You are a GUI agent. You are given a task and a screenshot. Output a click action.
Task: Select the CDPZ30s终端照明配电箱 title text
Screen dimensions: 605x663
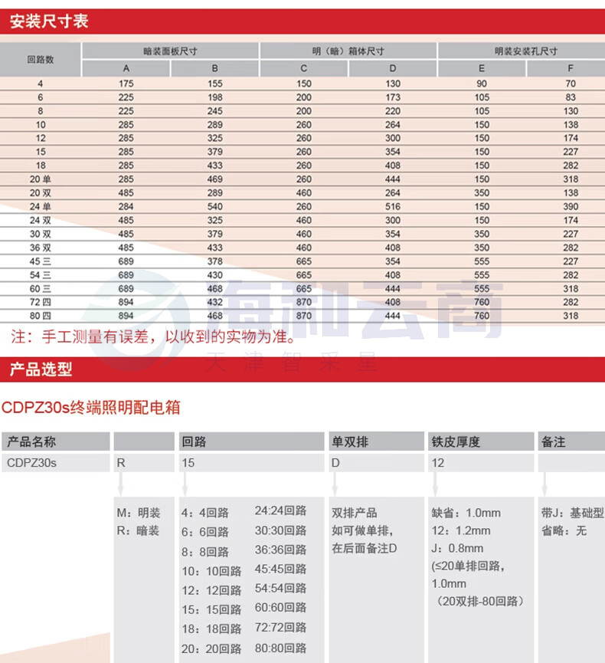tap(91, 407)
